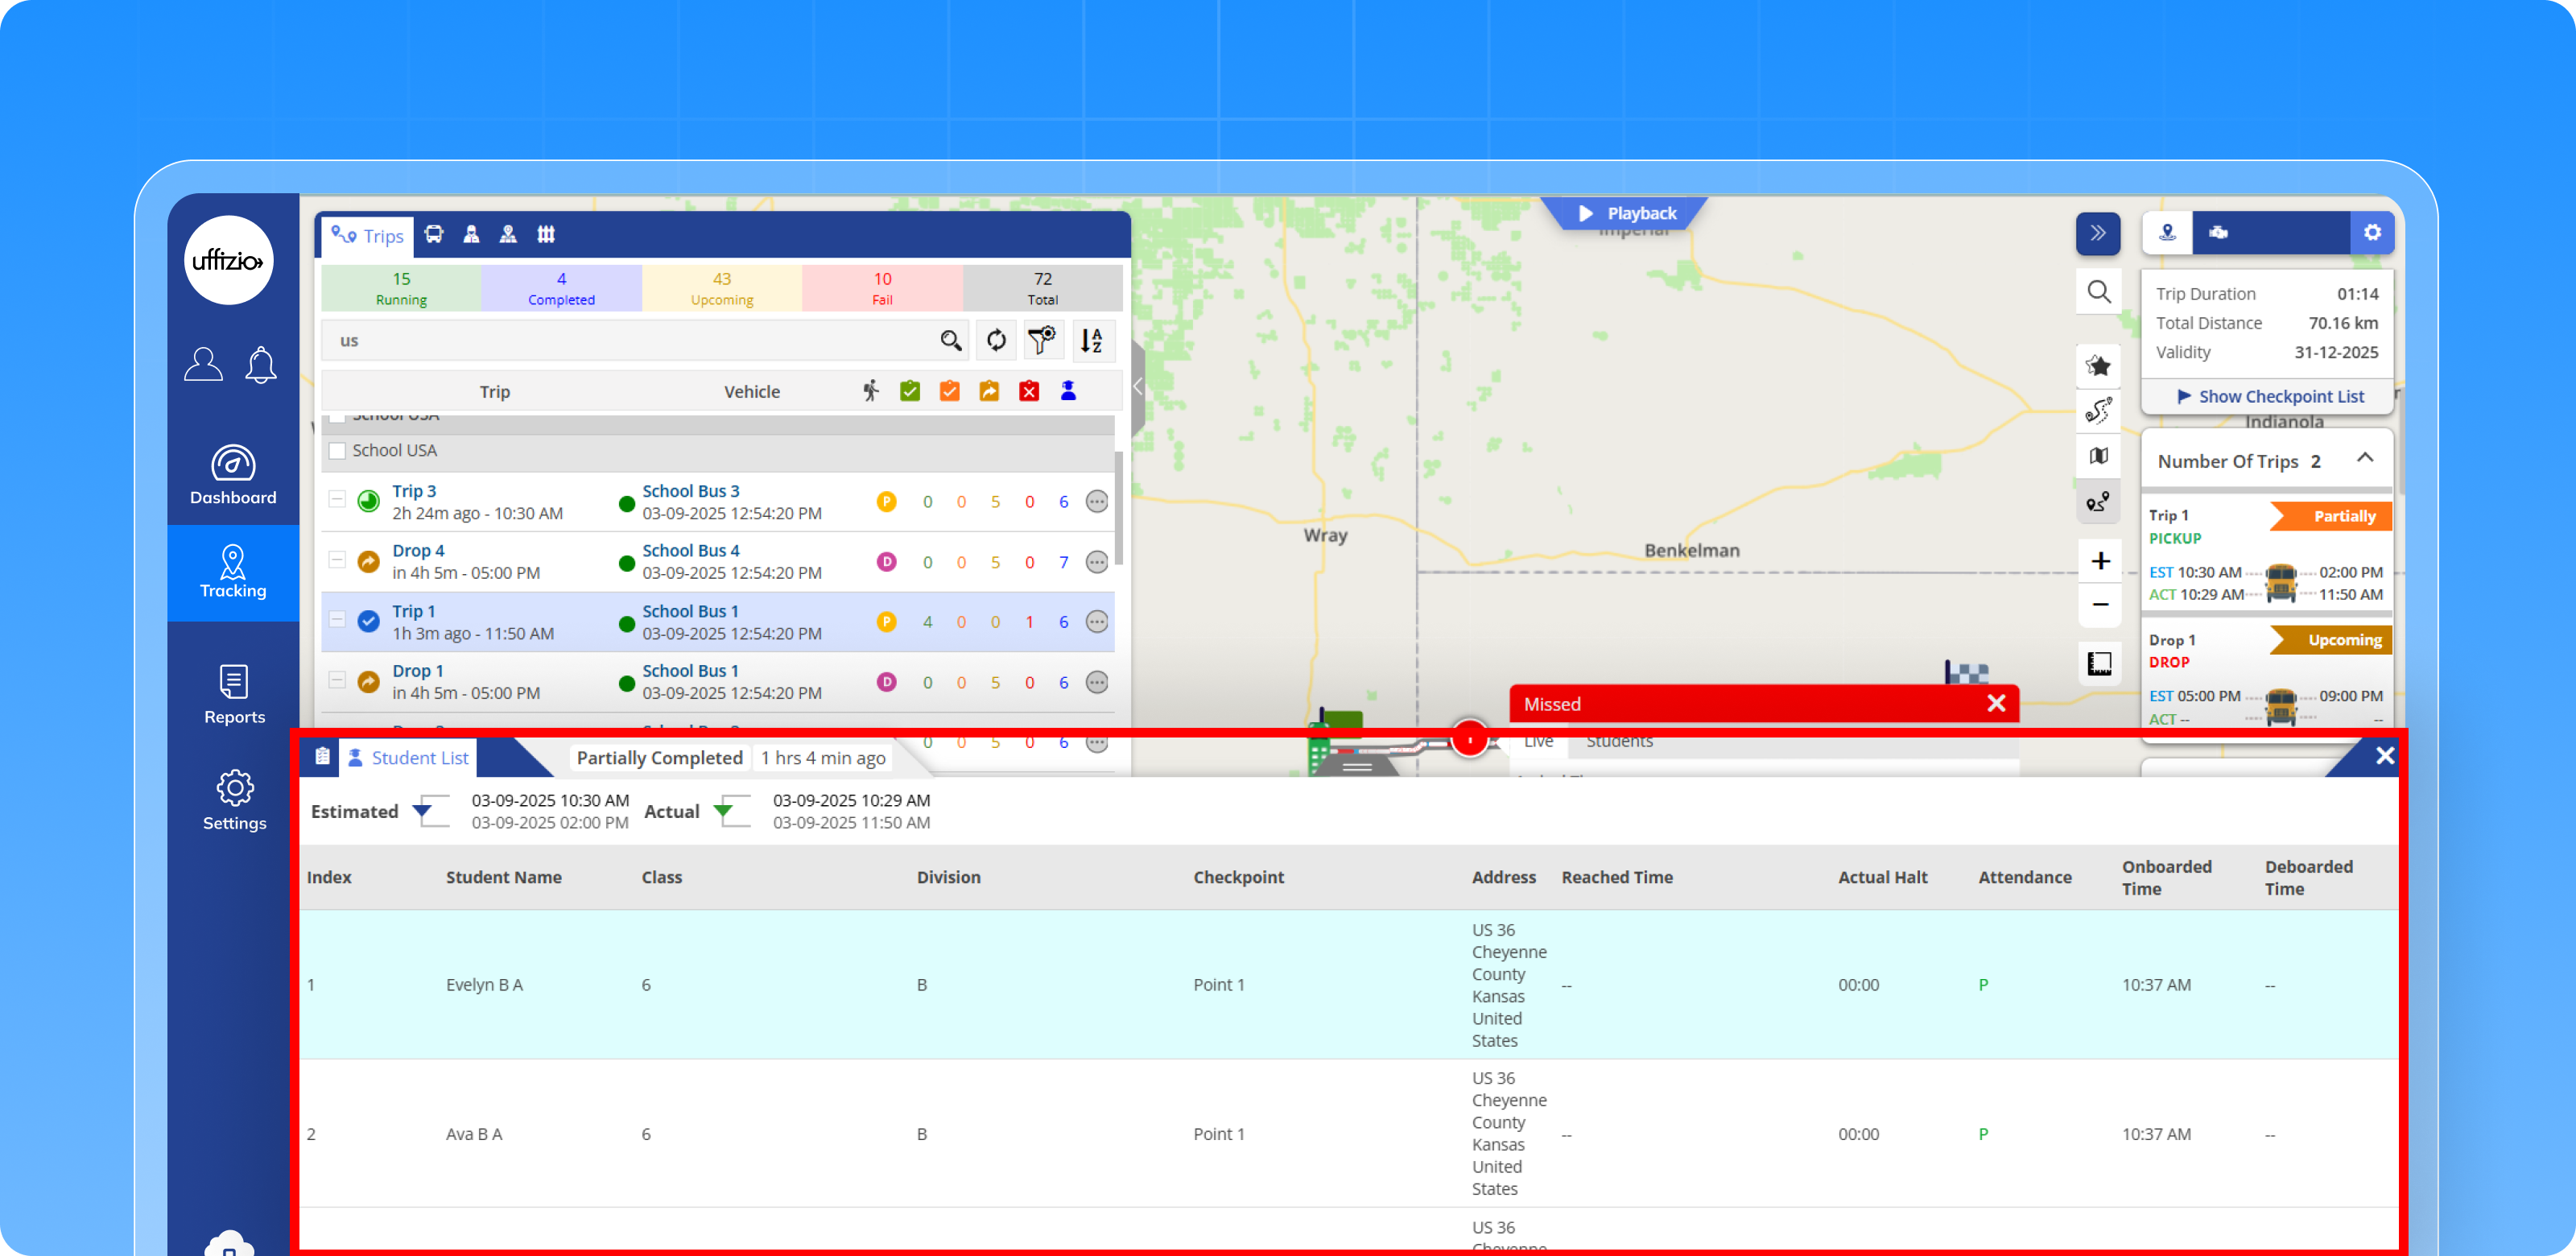
Task: Click the trip search input field
Action: 630,341
